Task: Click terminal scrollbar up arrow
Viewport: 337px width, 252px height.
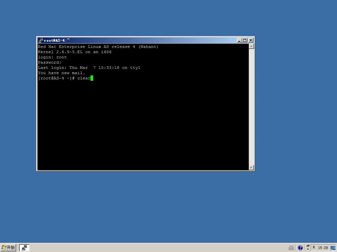Action: point(251,46)
